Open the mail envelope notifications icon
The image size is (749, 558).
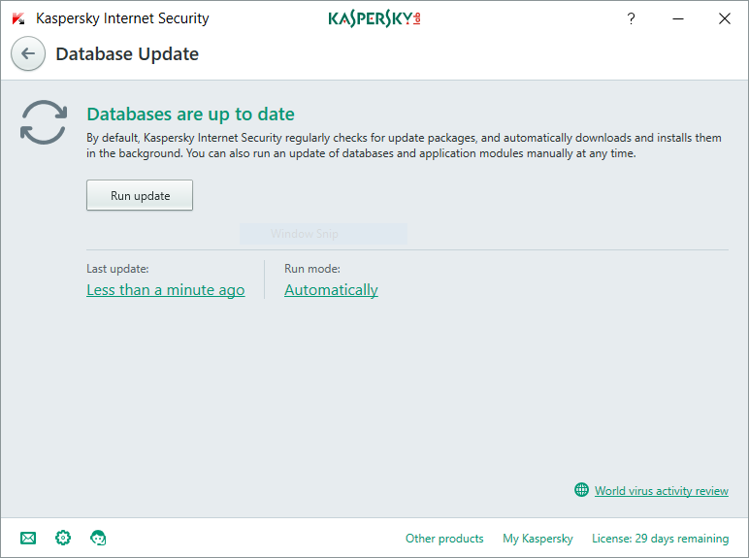pos(28,538)
